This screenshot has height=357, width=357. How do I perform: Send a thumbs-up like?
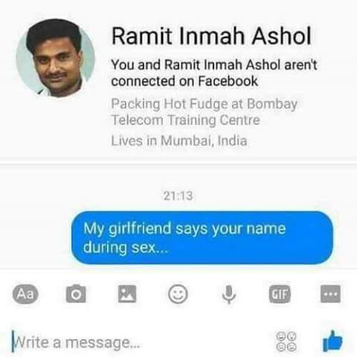click(x=332, y=341)
